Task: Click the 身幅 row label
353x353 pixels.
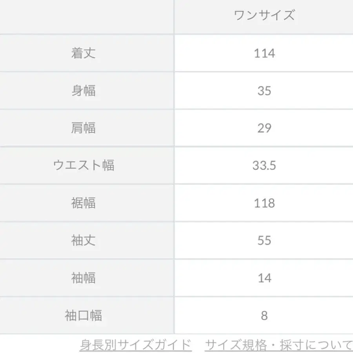Action: pyautogui.click(x=83, y=91)
